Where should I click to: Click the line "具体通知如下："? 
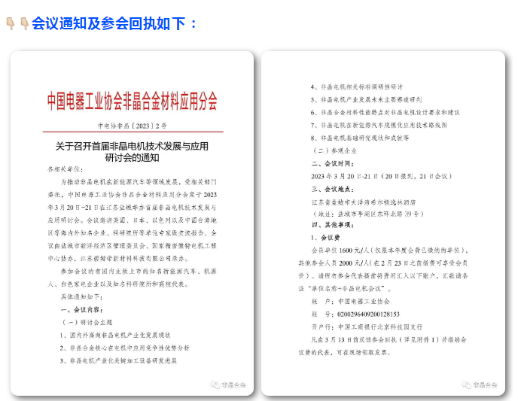(x=82, y=296)
